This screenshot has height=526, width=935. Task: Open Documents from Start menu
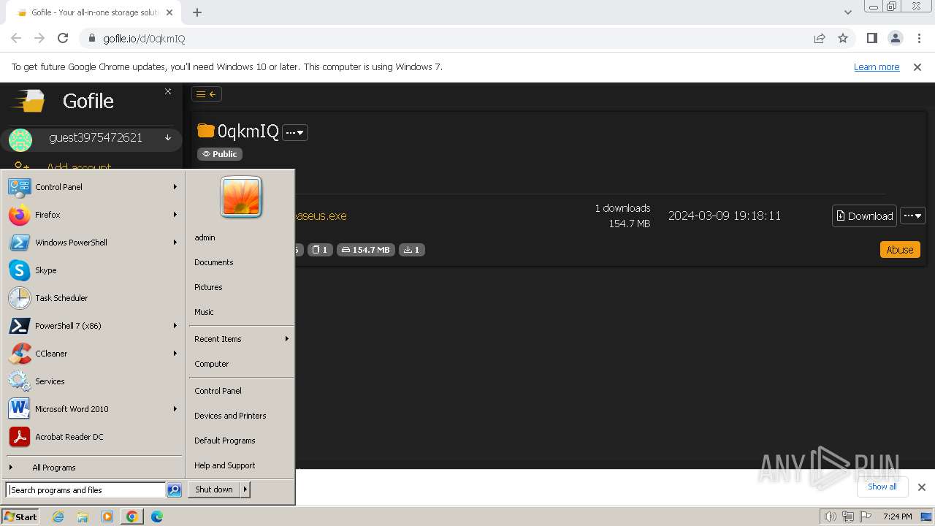[241, 262]
